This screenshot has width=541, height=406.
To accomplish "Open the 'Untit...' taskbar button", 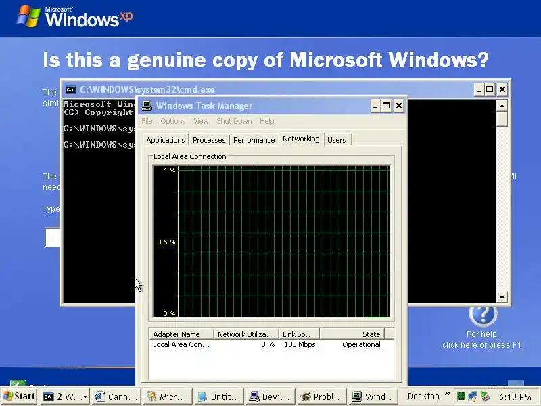I will point(219,397).
